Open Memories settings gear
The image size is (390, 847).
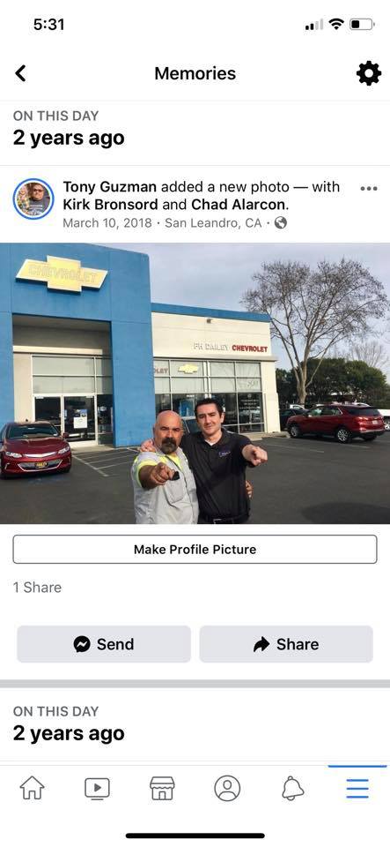coord(369,73)
